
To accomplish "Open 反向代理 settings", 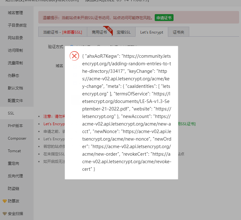I will [15, 176].
